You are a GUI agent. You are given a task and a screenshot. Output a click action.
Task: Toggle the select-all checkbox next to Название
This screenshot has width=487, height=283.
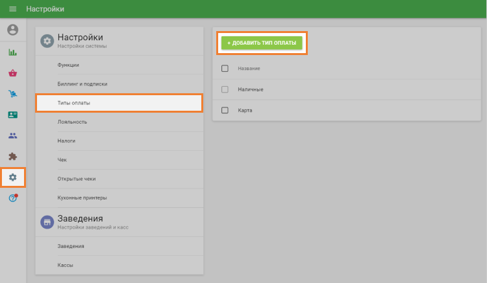point(225,69)
